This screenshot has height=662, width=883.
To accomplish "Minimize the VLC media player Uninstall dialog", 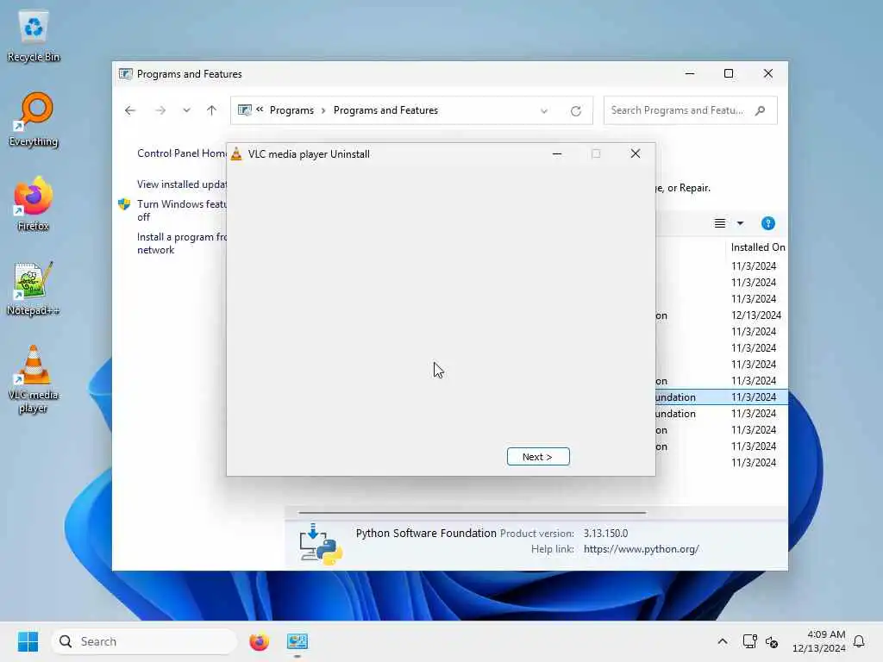I will (557, 153).
